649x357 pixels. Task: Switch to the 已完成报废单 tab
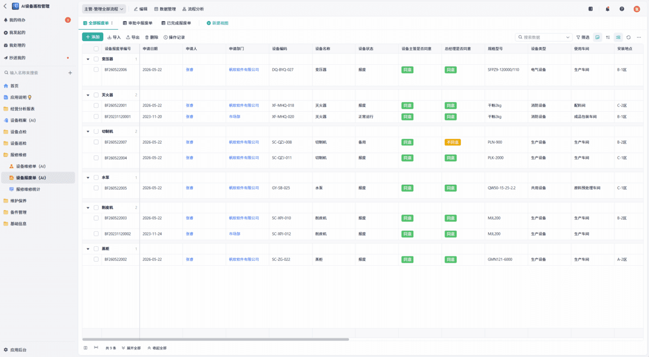click(x=176, y=23)
